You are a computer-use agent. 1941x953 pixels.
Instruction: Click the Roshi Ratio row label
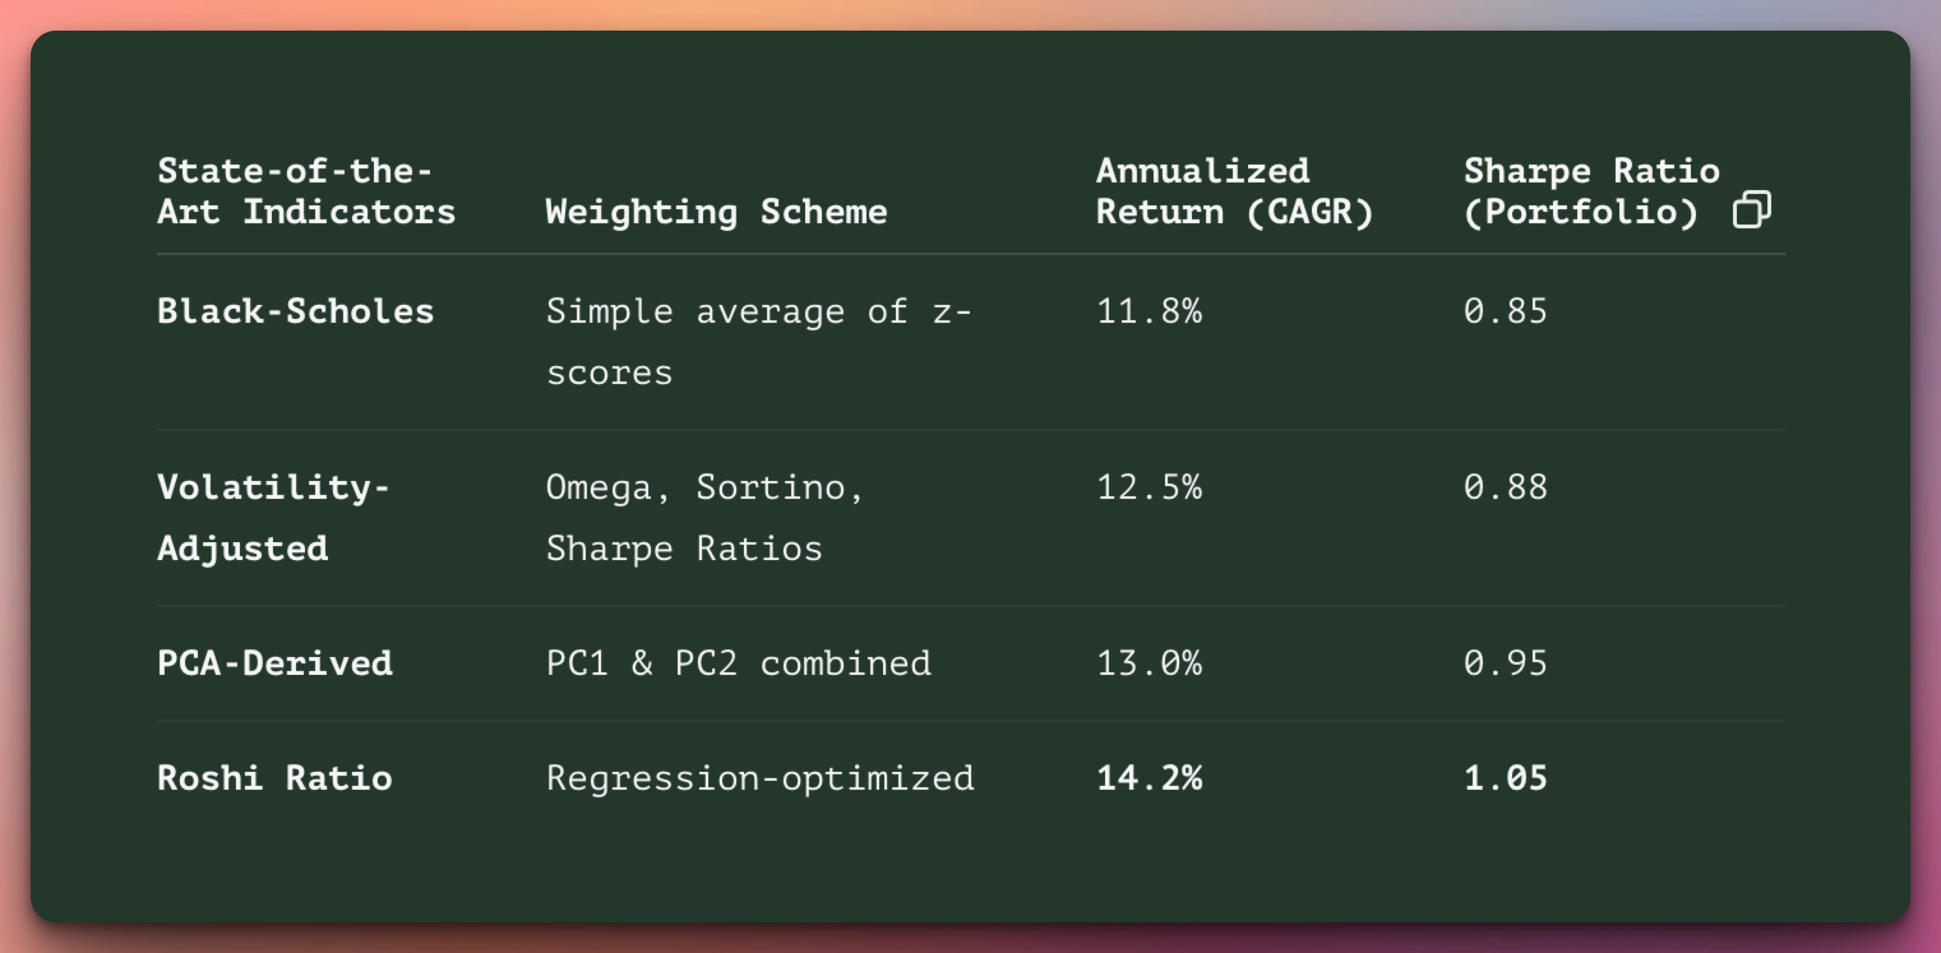click(x=275, y=778)
